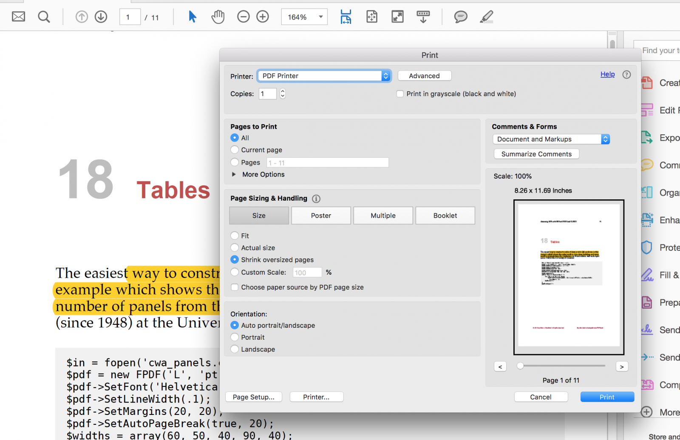Switch to the Booklet tab
Image resolution: width=680 pixels, height=440 pixels.
445,216
